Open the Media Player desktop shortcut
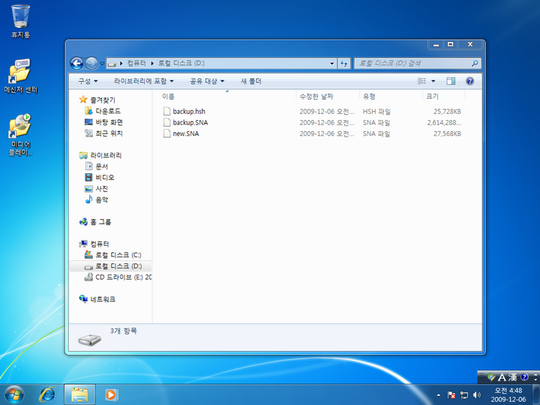This screenshot has height=405, width=540. 20,135
